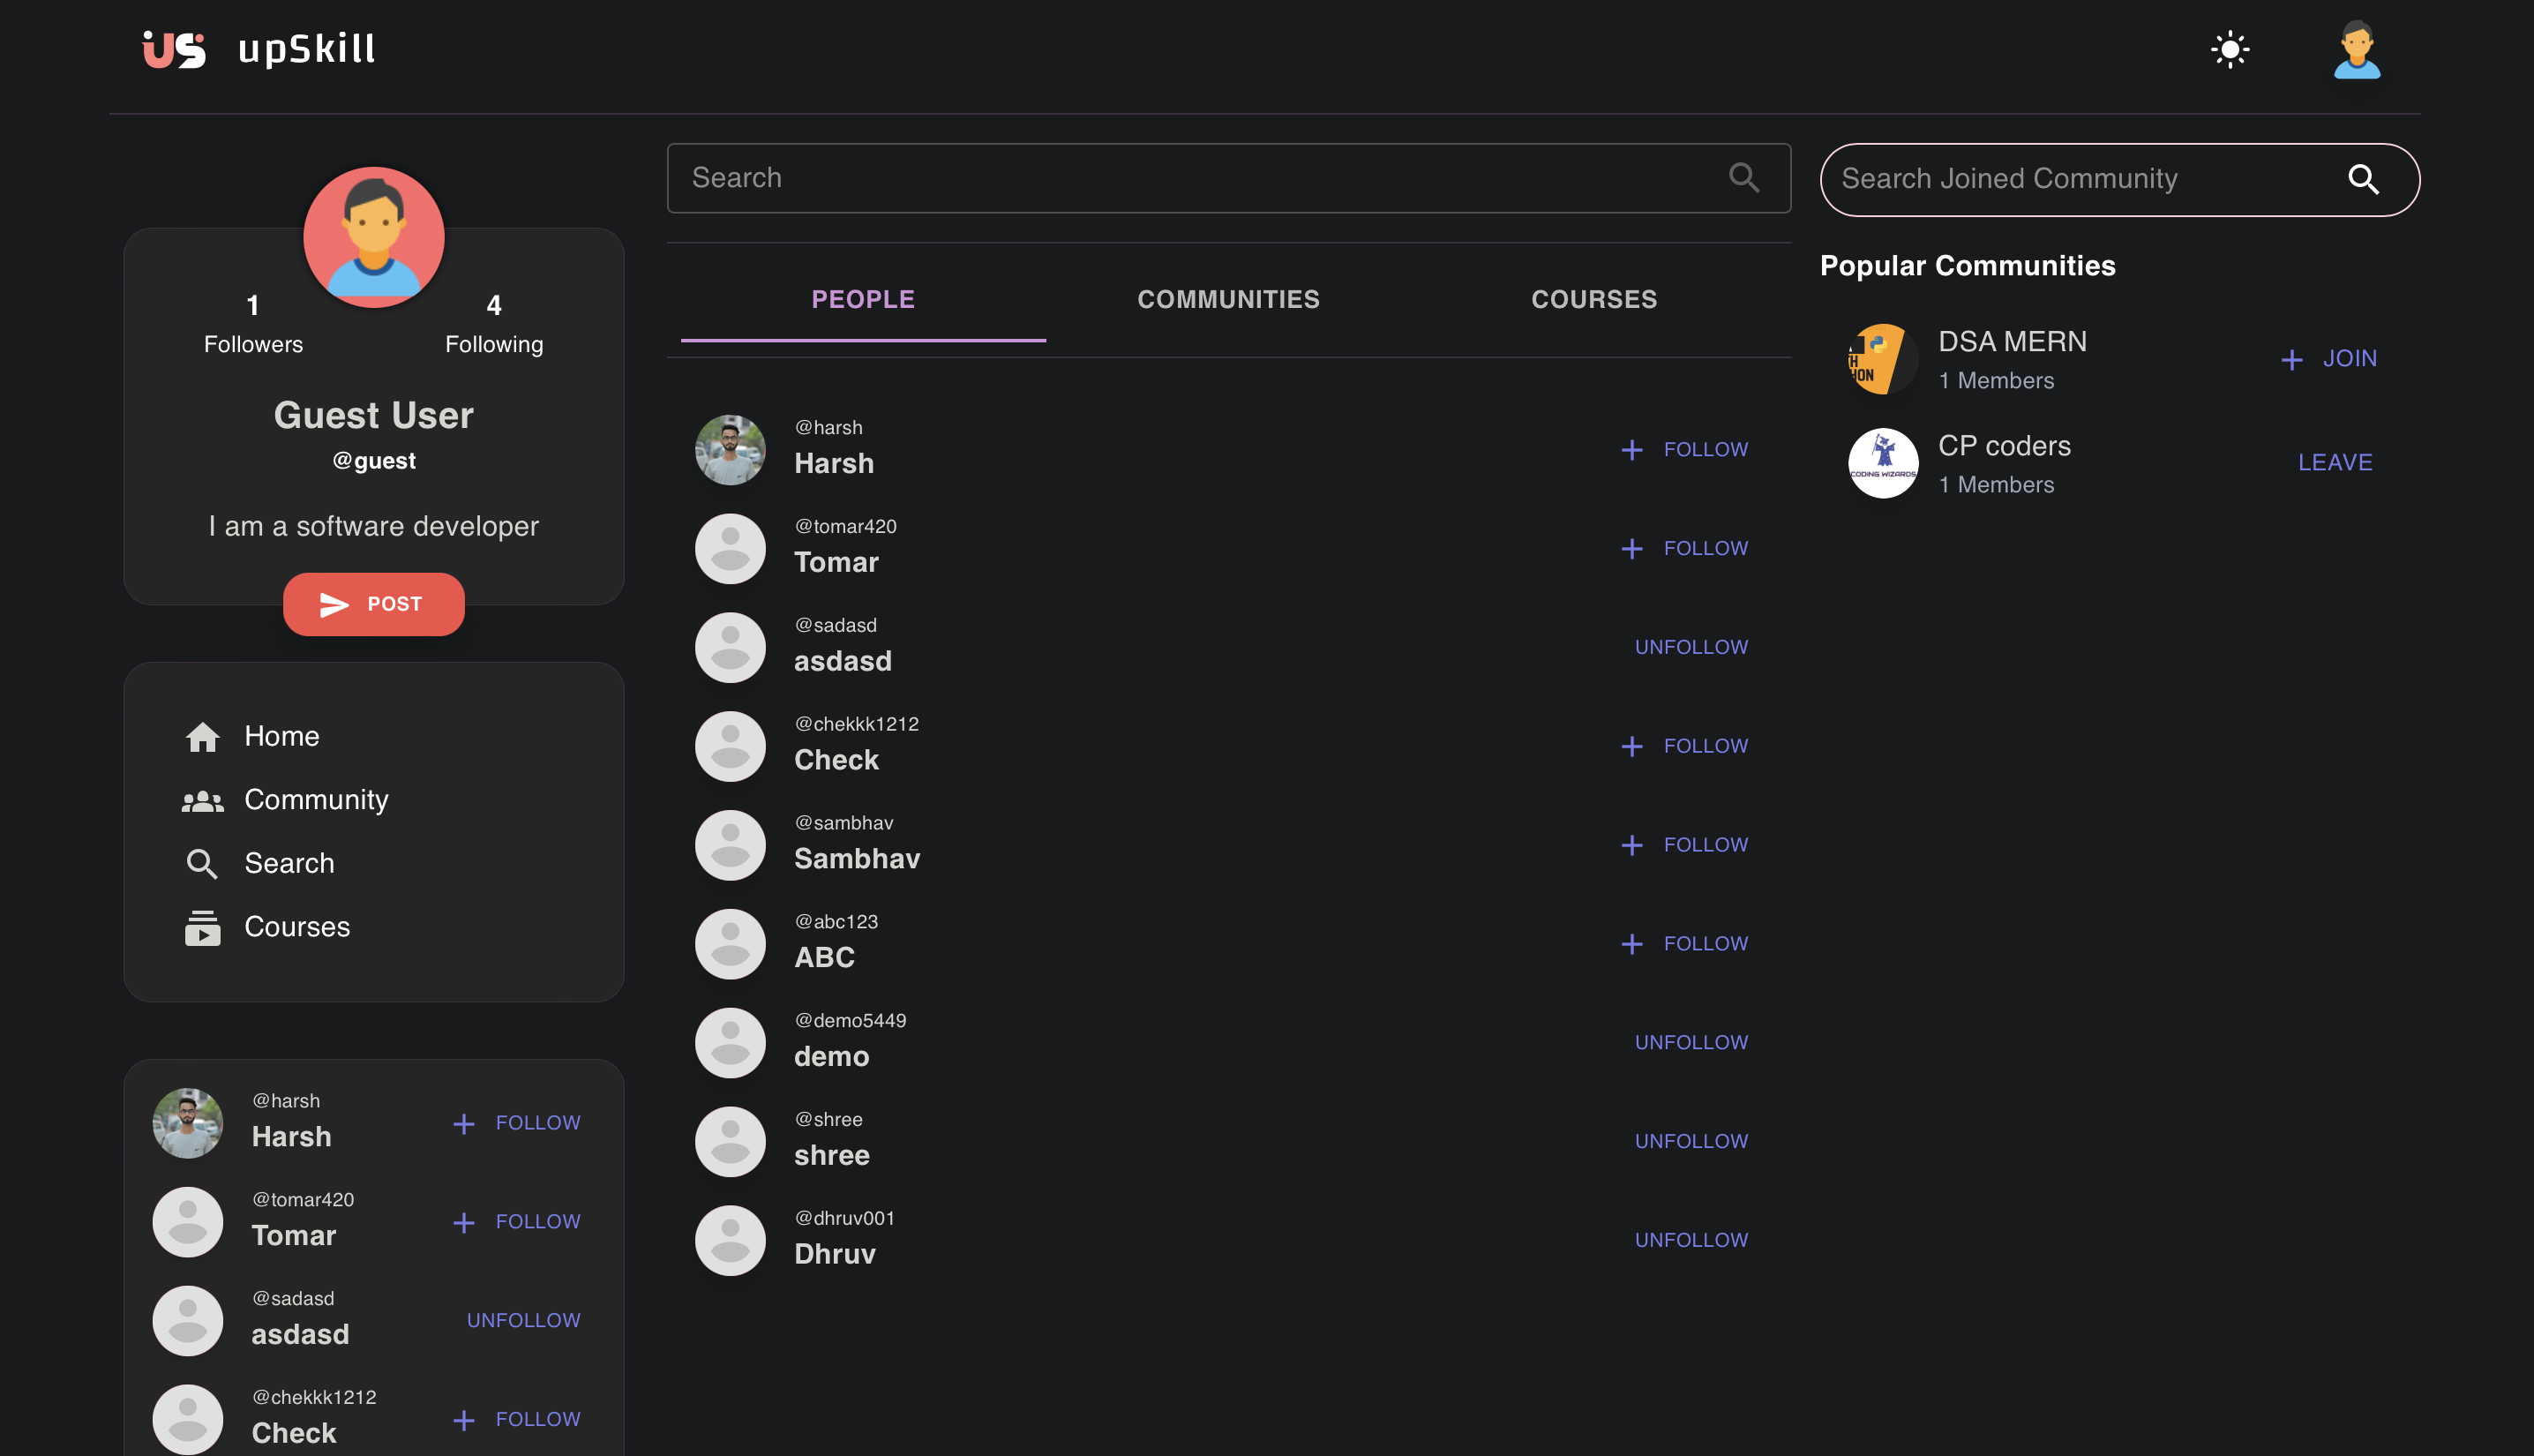Click inside the Search input field
Viewport: 2534px width, 1456px height.
click(x=1099, y=178)
